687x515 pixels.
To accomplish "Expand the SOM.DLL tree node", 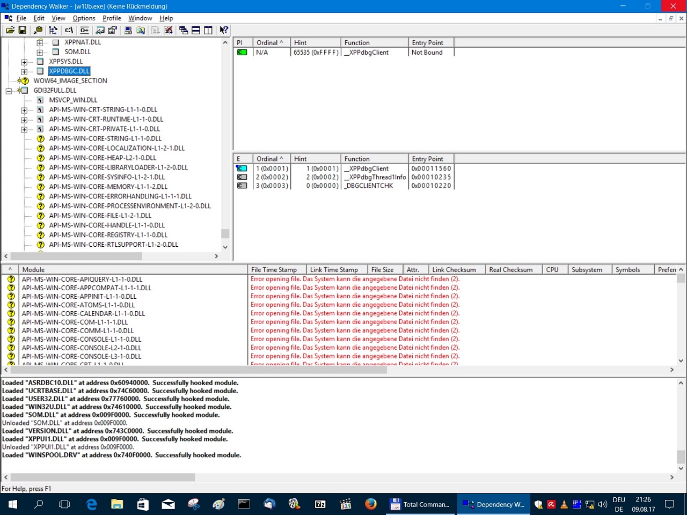I will (40, 52).
